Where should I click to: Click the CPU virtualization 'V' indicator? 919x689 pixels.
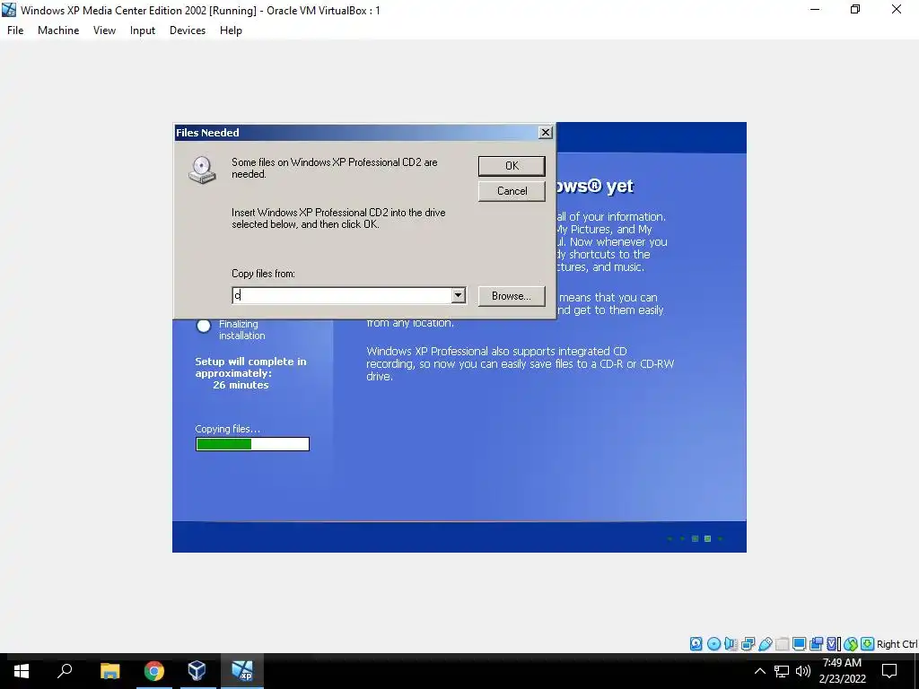833,644
